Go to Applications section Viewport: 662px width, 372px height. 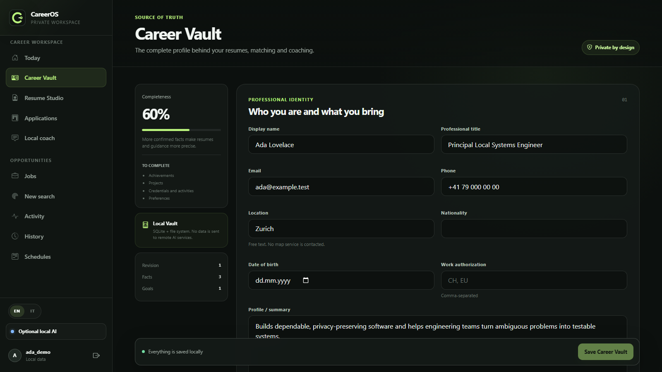tap(56, 118)
